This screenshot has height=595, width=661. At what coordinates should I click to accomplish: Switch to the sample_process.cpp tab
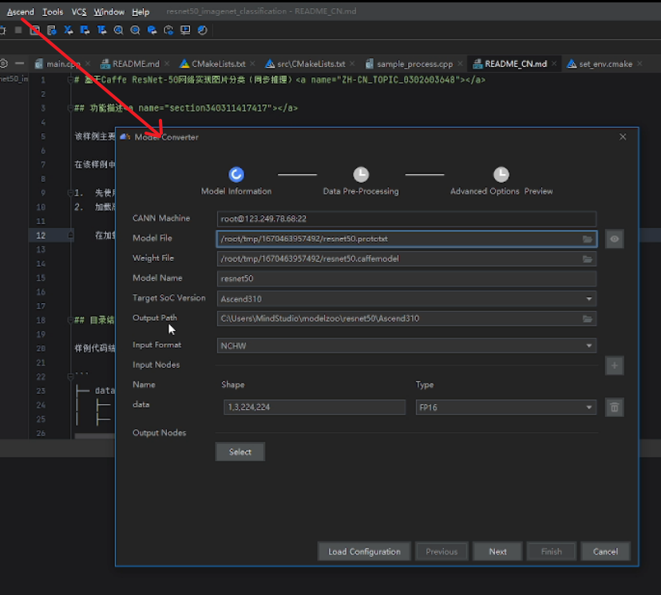pyautogui.click(x=415, y=64)
